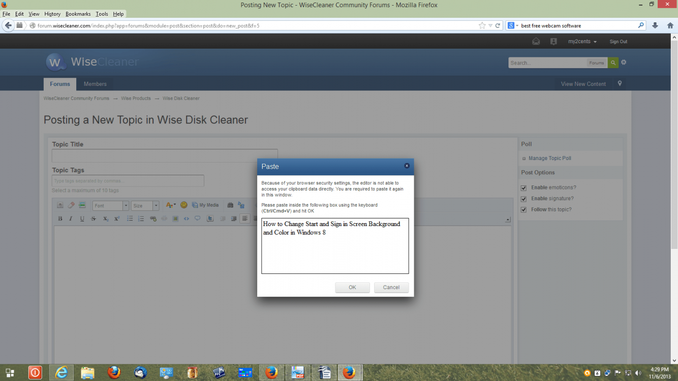The height and width of the screenshot is (381, 678).
Task: Open the emoticons smiley picker
Action: 184,205
